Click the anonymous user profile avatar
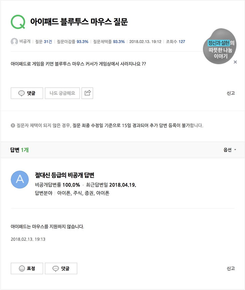This screenshot has height=290, width=245. [14, 41]
